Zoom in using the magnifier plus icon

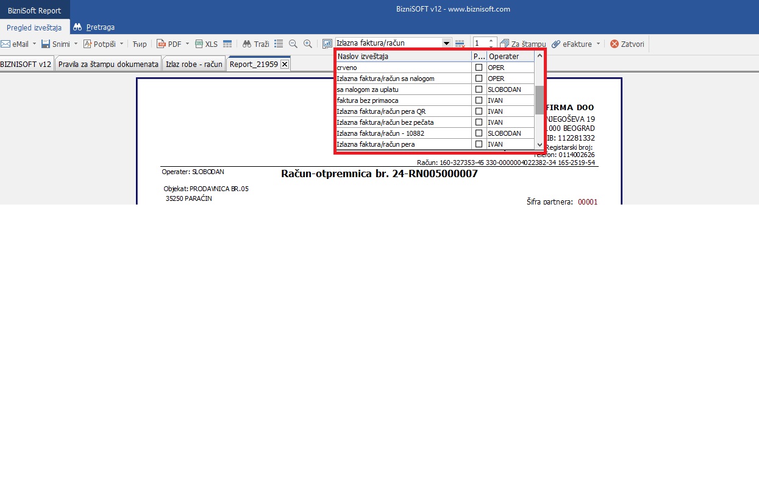coord(308,44)
